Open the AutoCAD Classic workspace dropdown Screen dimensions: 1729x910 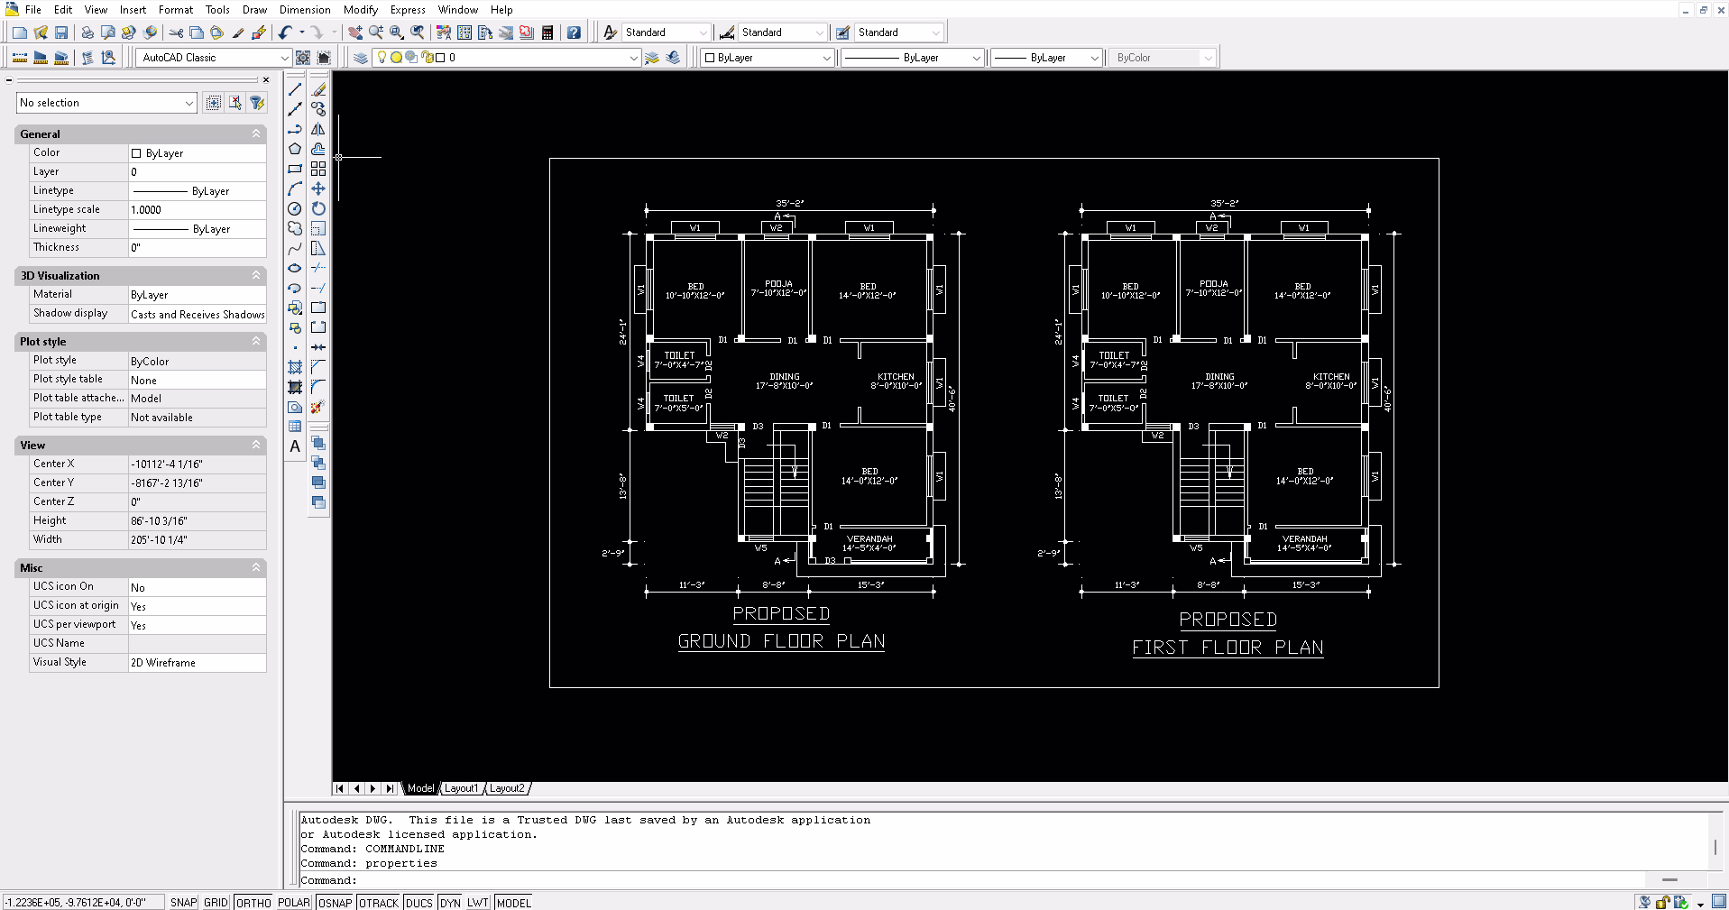284,58
